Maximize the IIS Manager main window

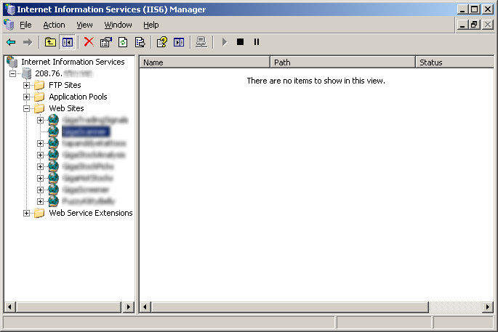pyautogui.click(x=475, y=9)
